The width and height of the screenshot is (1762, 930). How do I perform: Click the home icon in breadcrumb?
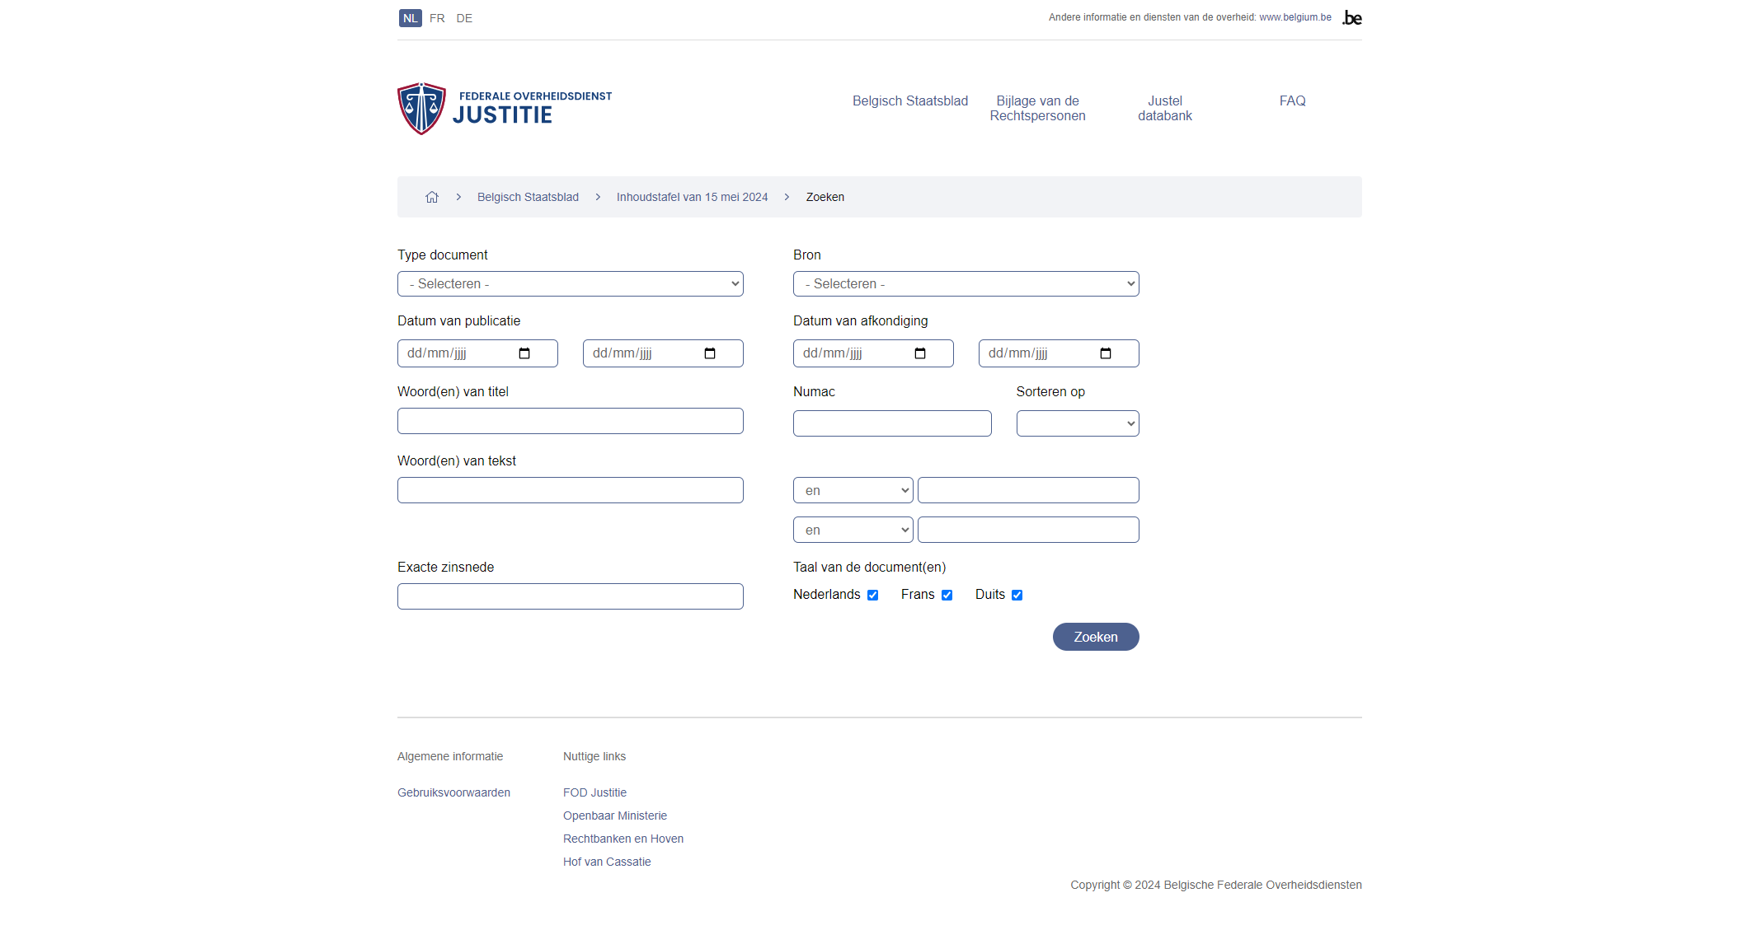point(431,197)
